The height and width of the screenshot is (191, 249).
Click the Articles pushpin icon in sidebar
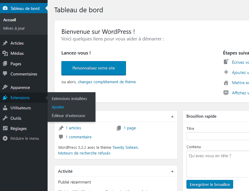click(x=5, y=43)
